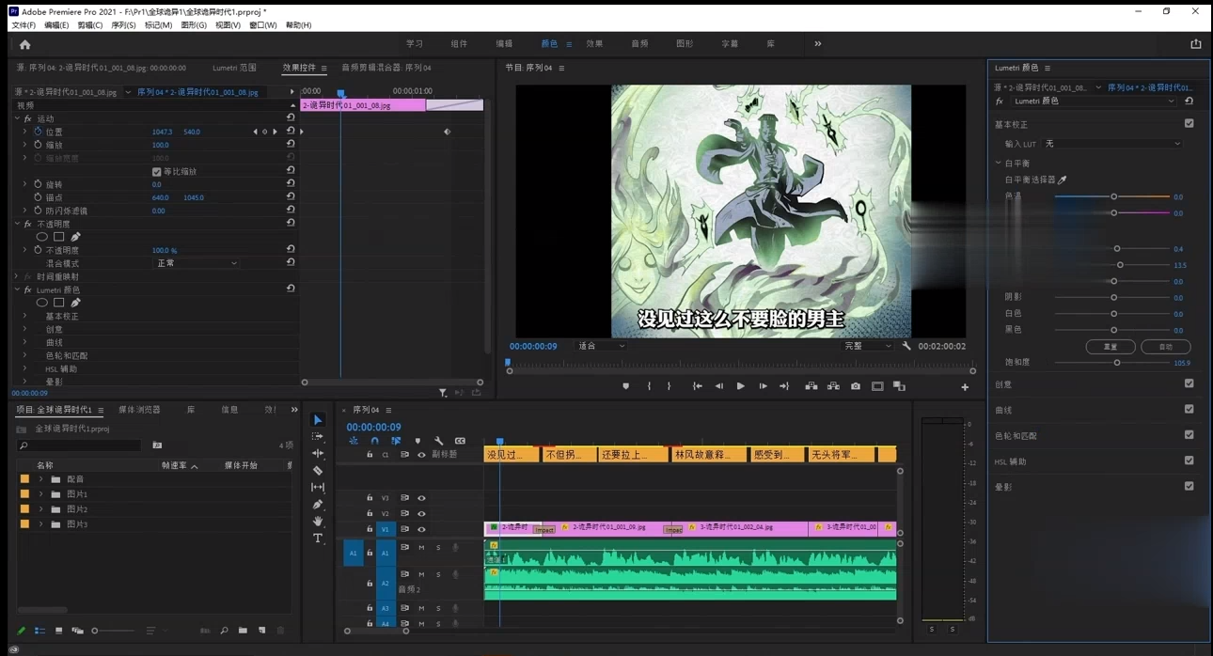Select the Type tool (T)
This screenshot has width=1213, height=656.
pyautogui.click(x=318, y=539)
